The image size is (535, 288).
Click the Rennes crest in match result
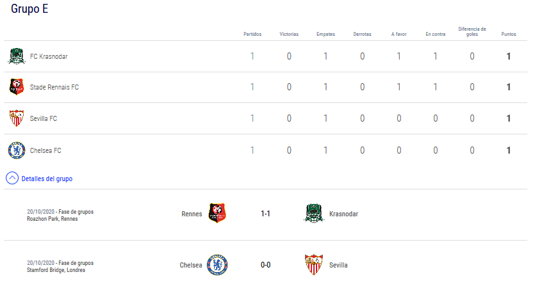217,214
